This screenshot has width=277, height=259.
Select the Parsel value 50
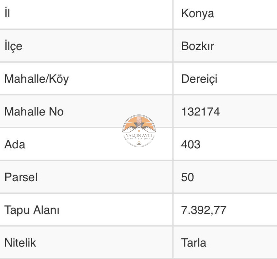187,177
